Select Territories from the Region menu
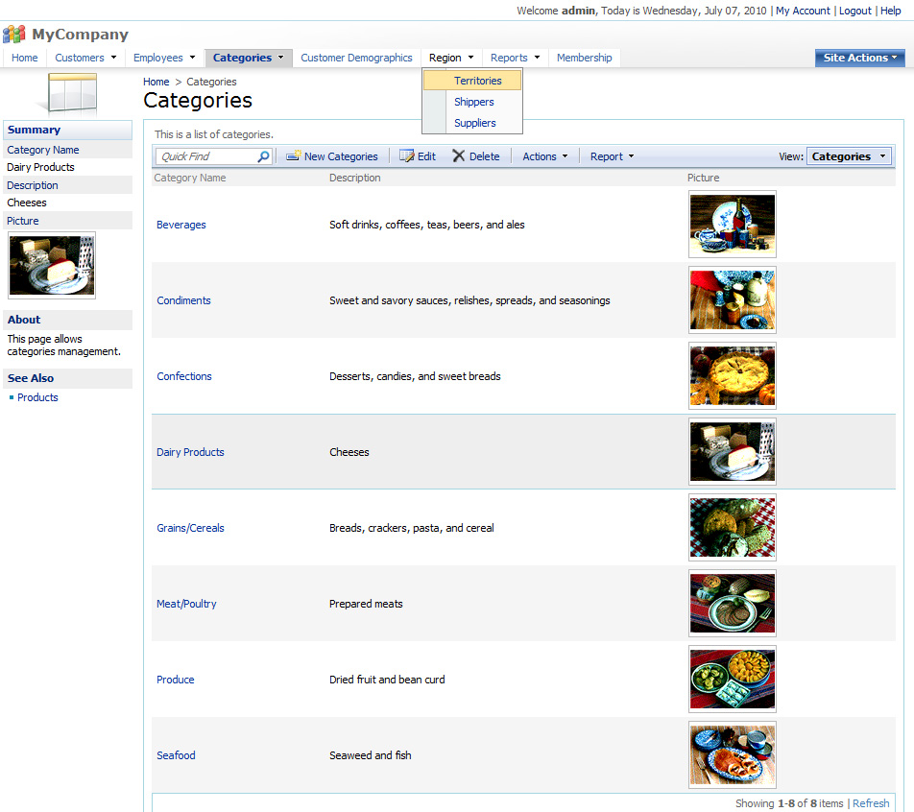 tap(476, 81)
